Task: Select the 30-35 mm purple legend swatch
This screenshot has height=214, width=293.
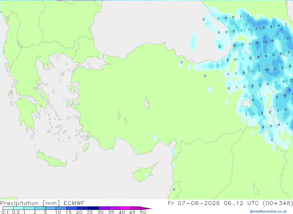Action: [104, 208]
